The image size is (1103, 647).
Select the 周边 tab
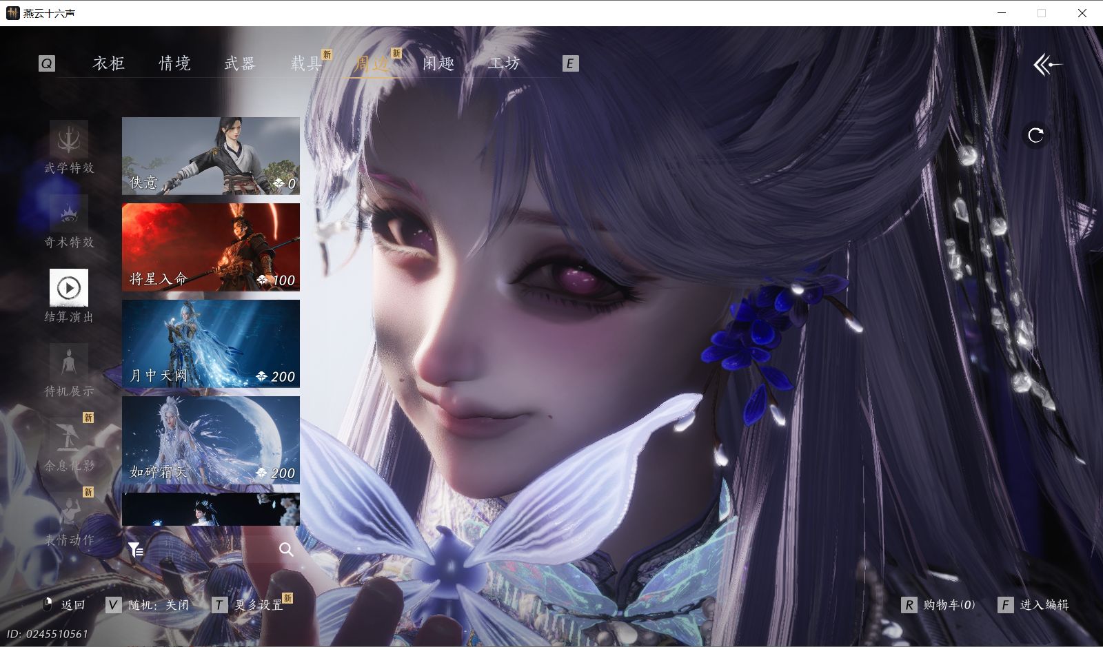[372, 63]
